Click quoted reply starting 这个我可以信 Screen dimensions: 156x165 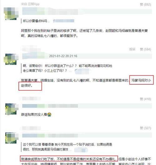click(67, 147)
